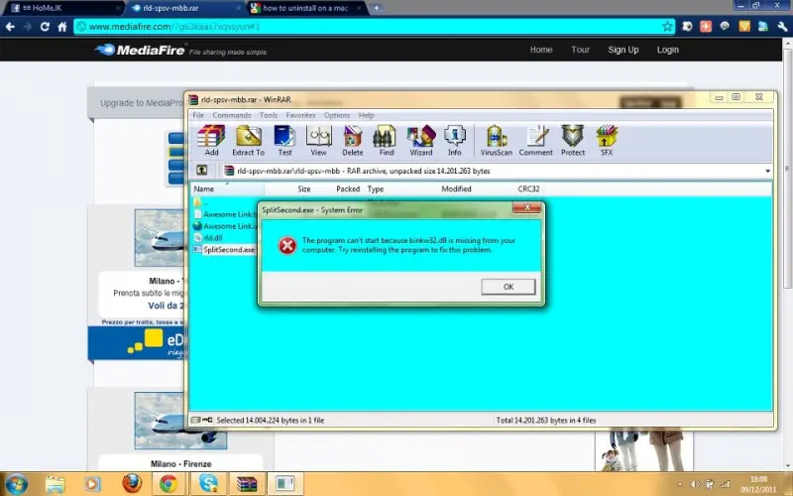
Task: Open a new browser tab
Action: click(377, 8)
